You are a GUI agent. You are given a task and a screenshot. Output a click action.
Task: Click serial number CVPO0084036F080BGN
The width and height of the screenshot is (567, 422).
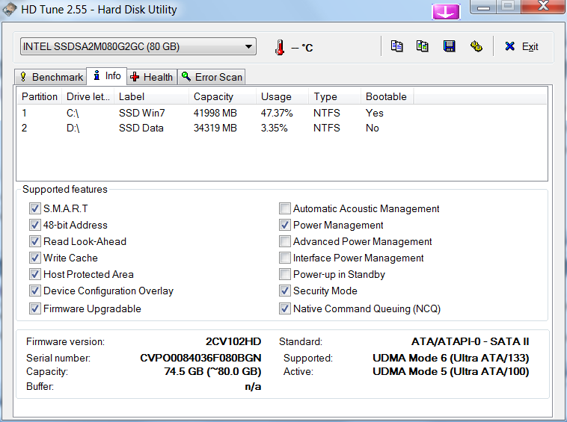pos(200,358)
